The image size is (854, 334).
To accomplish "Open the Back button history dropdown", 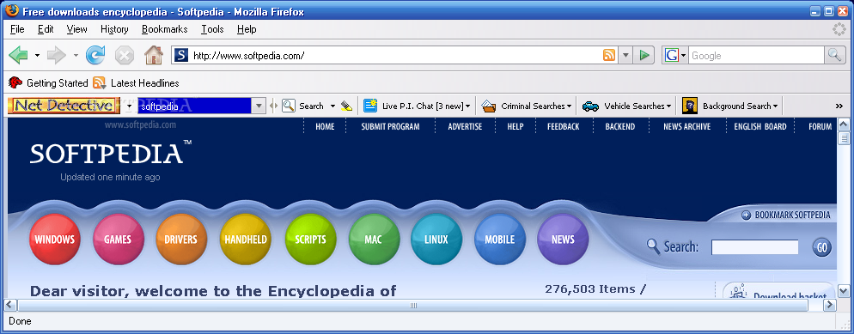I will (x=37, y=55).
